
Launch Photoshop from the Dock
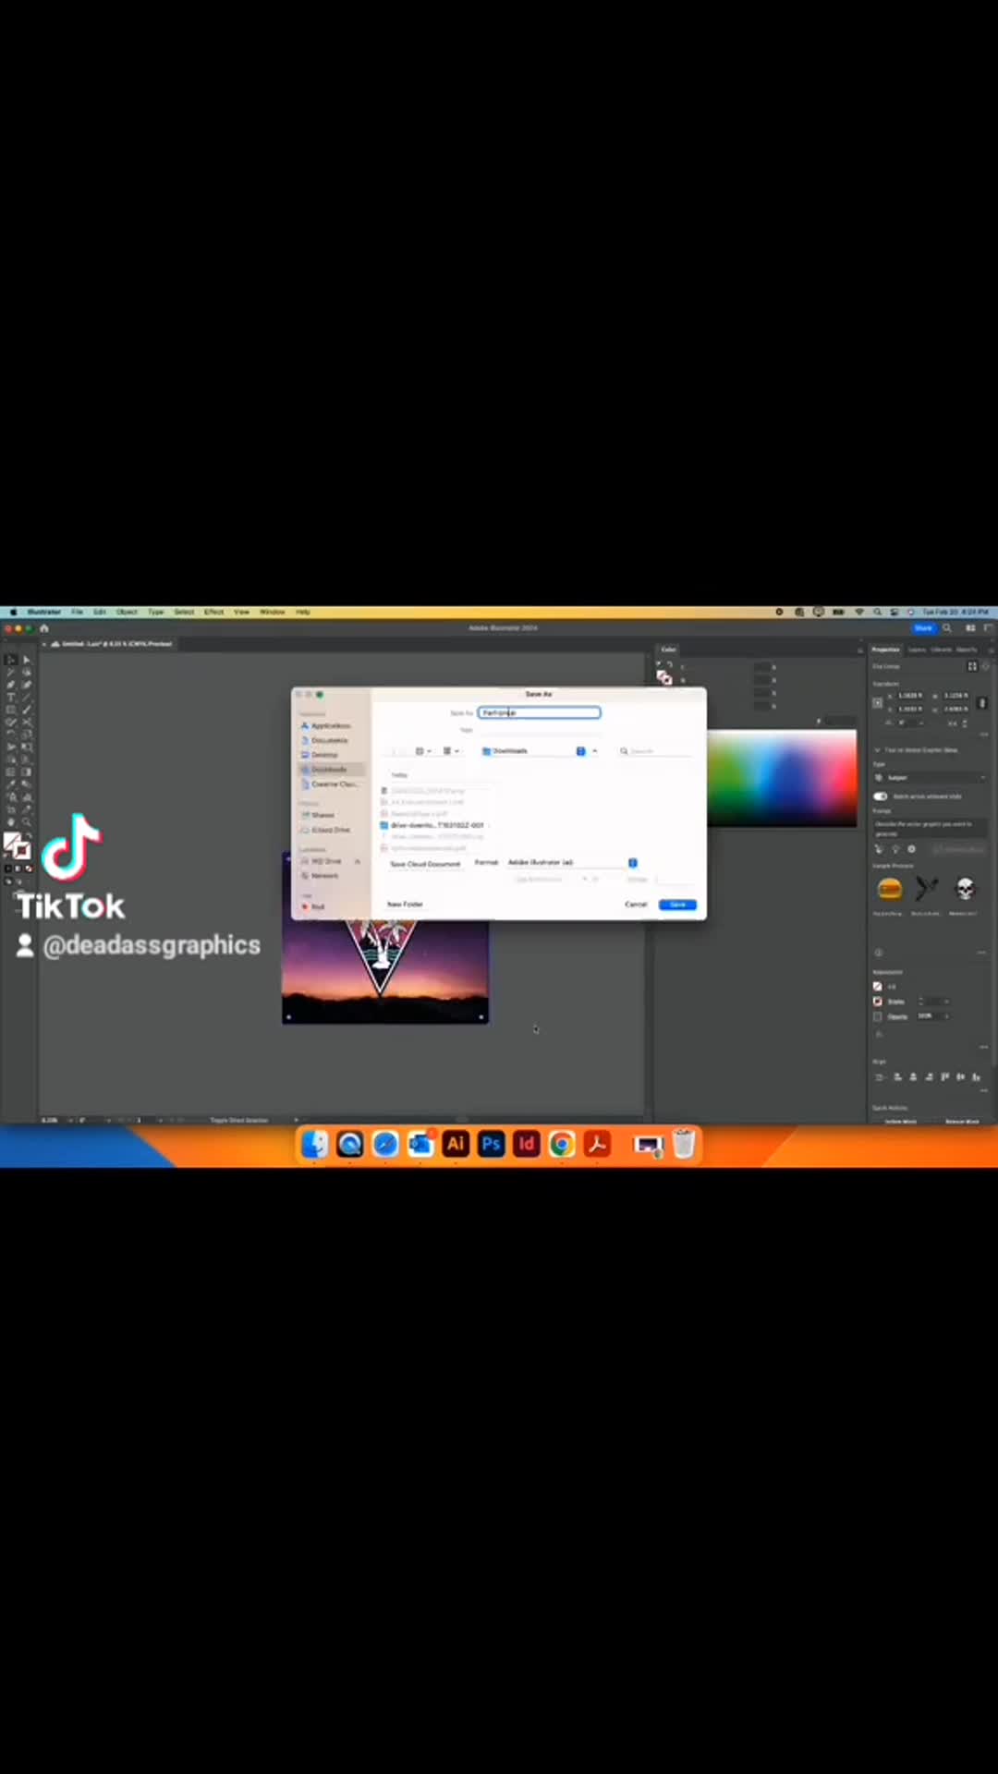[x=491, y=1144]
